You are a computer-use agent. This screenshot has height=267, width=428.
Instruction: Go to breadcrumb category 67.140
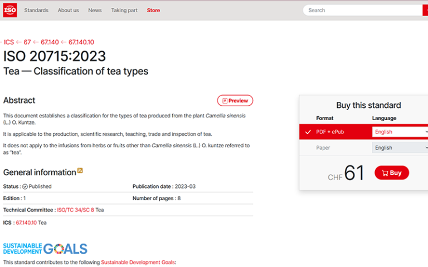point(50,42)
